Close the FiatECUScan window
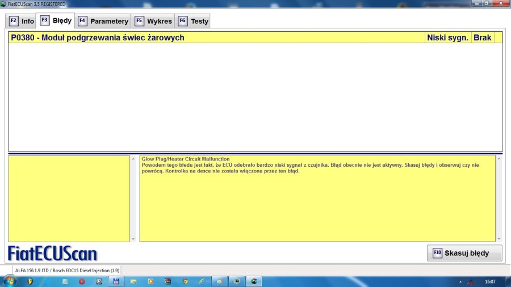 [x=501, y=3]
